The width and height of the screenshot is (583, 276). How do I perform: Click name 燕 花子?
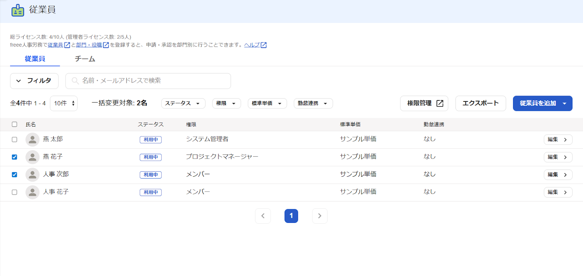click(53, 157)
